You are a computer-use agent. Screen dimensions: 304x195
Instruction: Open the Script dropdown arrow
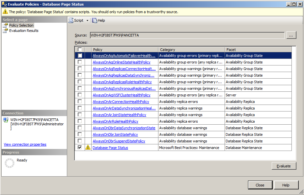(x=87, y=20)
